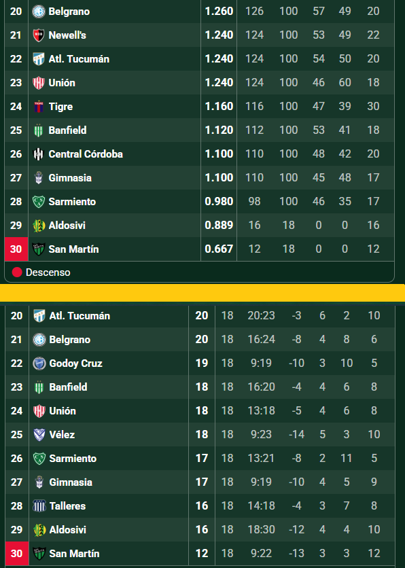The image size is (405, 568).
Task: Open Unión team link in upper table
Action: [x=62, y=83]
